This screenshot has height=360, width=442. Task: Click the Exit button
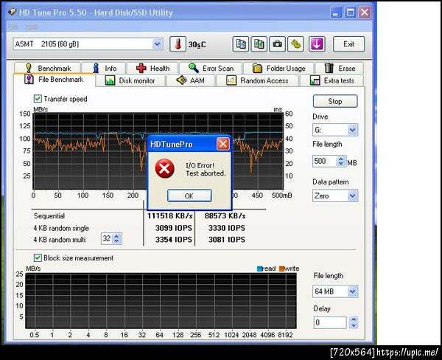(348, 44)
